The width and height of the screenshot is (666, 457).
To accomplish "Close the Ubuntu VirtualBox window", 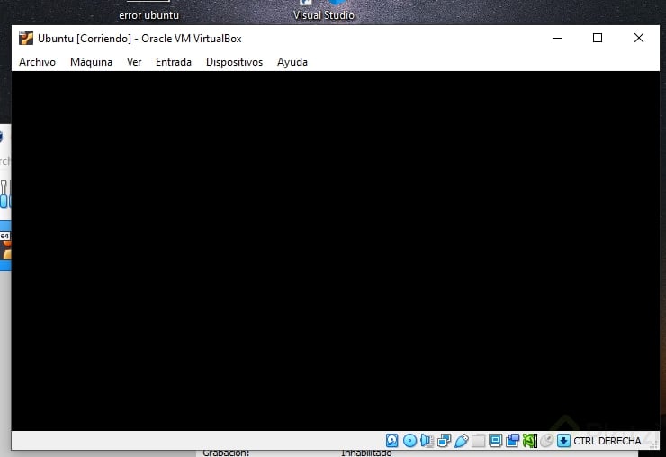I will 638,38.
